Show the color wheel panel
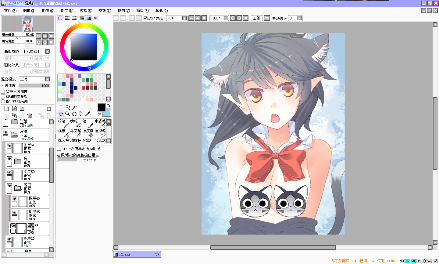The height and width of the screenshot is (264, 439). pos(60,18)
